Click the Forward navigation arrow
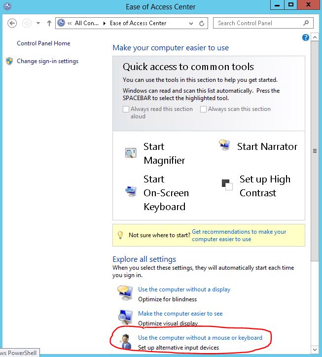The height and width of the screenshot is (357, 322). pos(27,23)
